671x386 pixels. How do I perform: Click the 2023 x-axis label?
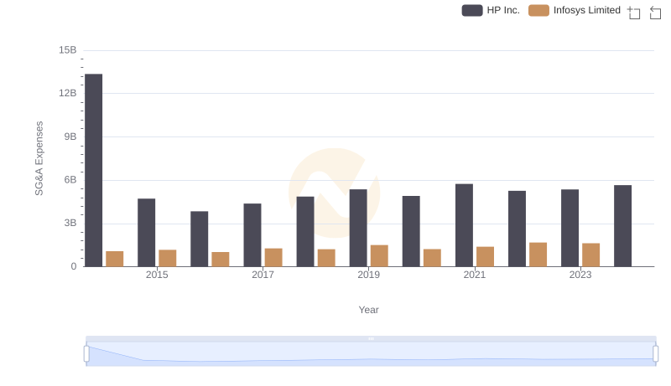tap(580, 275)
